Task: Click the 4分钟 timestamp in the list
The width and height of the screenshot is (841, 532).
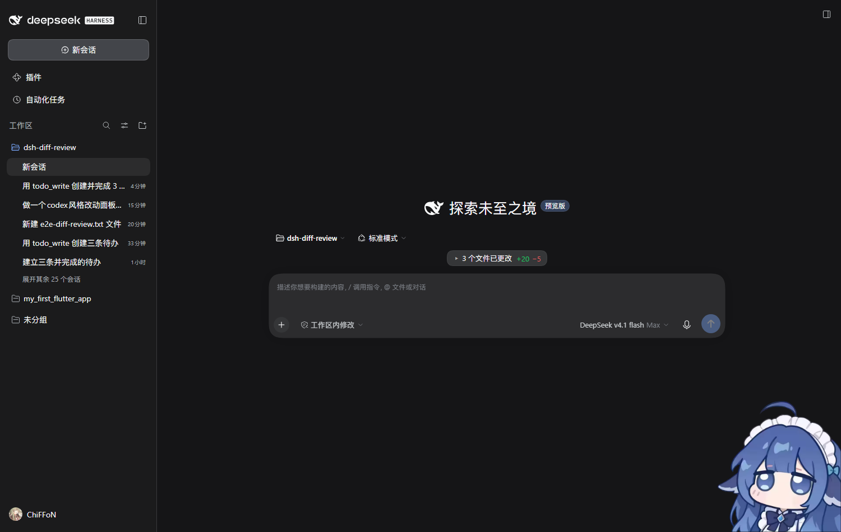Action: [138, 186]
